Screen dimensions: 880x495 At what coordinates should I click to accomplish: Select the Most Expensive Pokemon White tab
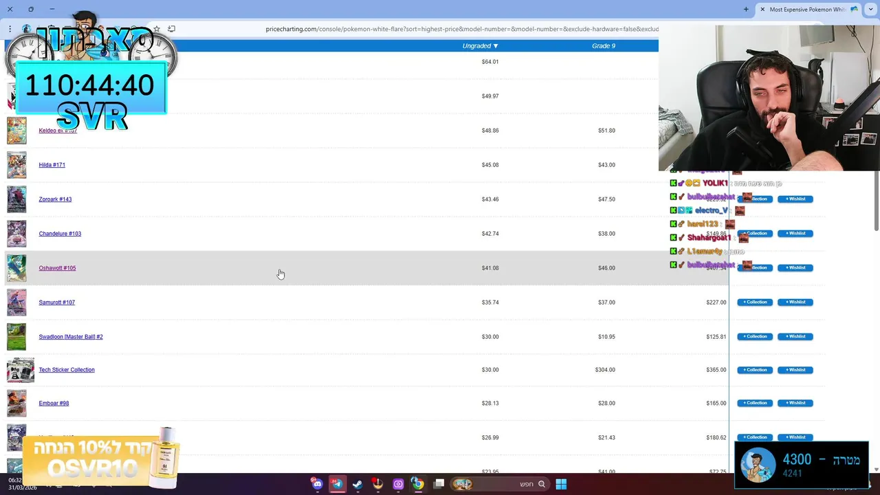point(808,9)
